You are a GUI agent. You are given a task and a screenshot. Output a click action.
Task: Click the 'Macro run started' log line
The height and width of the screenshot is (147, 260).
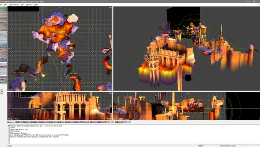pos(36,126)
